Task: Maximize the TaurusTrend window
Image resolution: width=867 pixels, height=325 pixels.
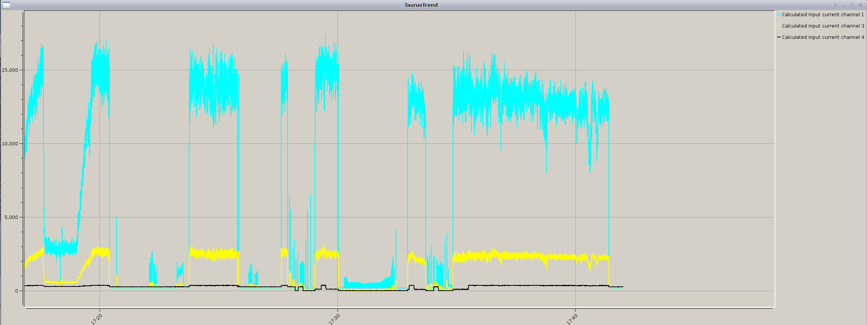Action: [x=852, y=5]
